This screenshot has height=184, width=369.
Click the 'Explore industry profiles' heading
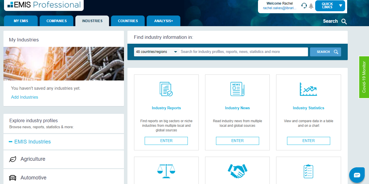pos(34,121)
